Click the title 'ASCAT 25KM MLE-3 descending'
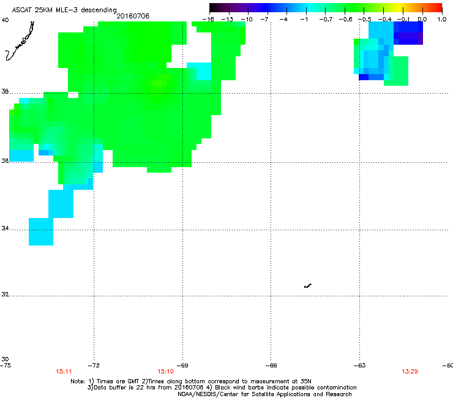The image size is (453, 398). tap(64, 10)
